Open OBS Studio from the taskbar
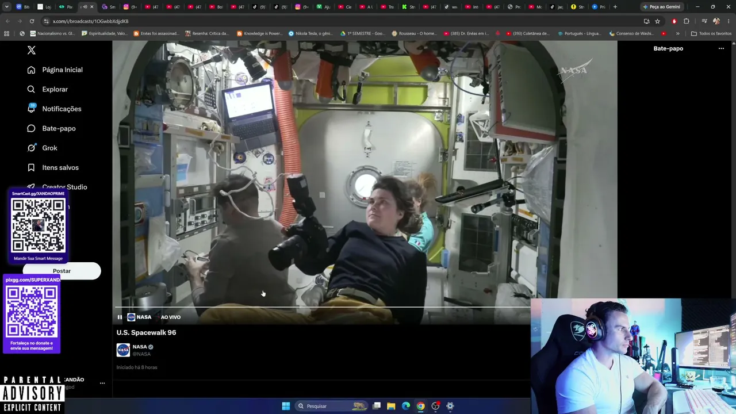The image size is (736, 414). click(435, 406)
